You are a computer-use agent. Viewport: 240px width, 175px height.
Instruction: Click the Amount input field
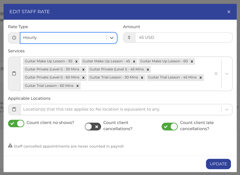183,38
